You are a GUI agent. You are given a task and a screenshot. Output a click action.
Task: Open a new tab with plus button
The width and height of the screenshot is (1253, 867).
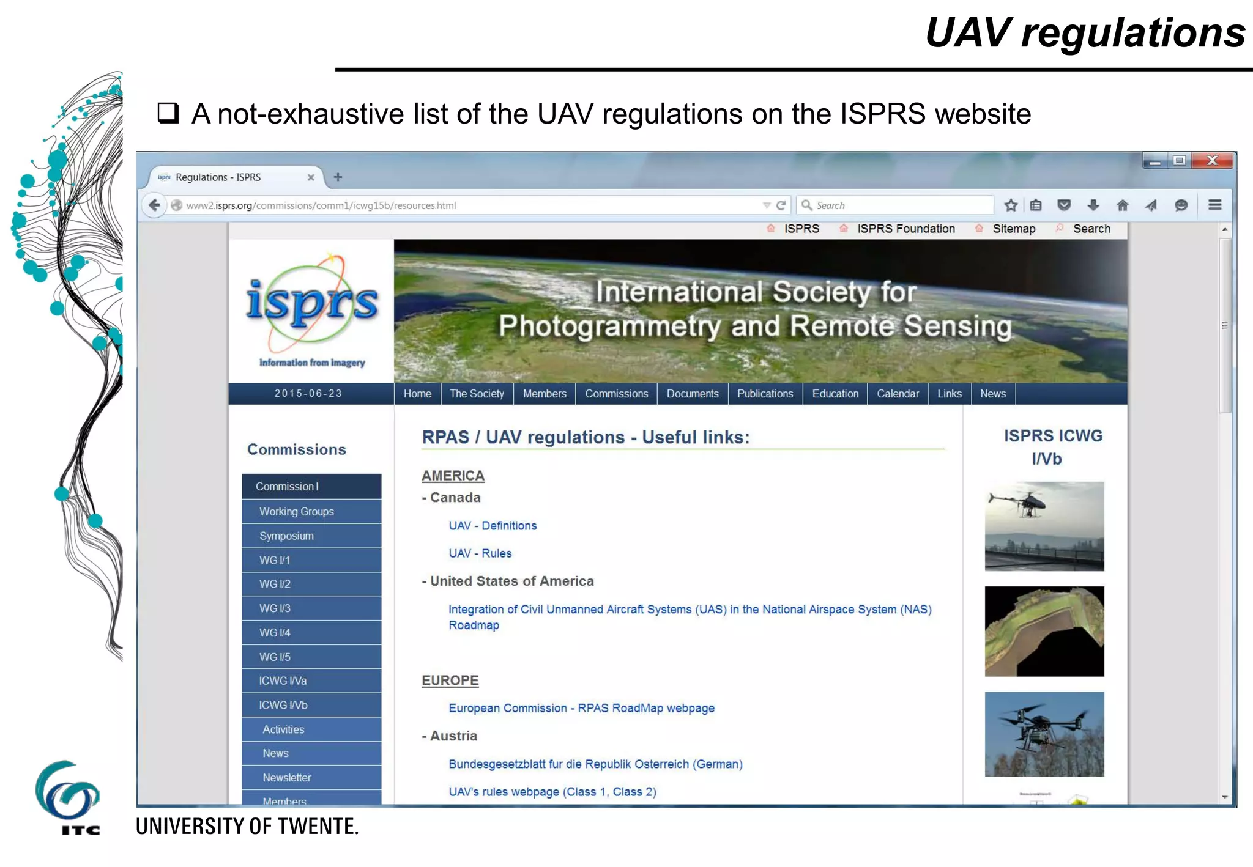338,177
